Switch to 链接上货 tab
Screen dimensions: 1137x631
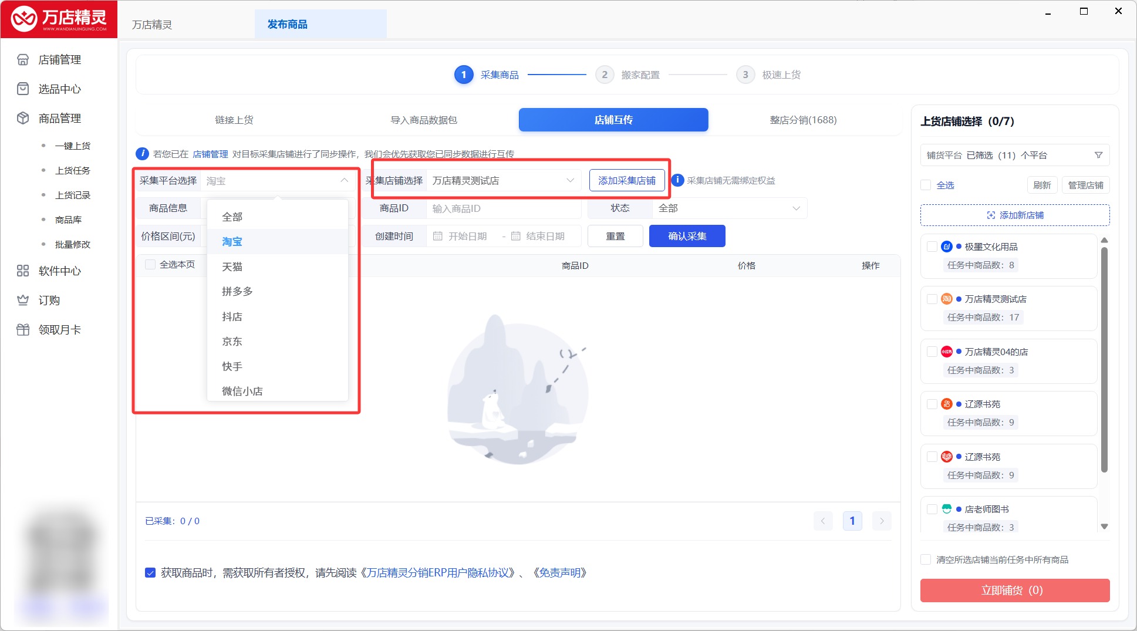point(234,120)
